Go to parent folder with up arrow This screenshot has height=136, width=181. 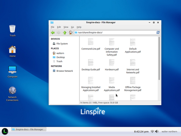[x=65, y=33]
